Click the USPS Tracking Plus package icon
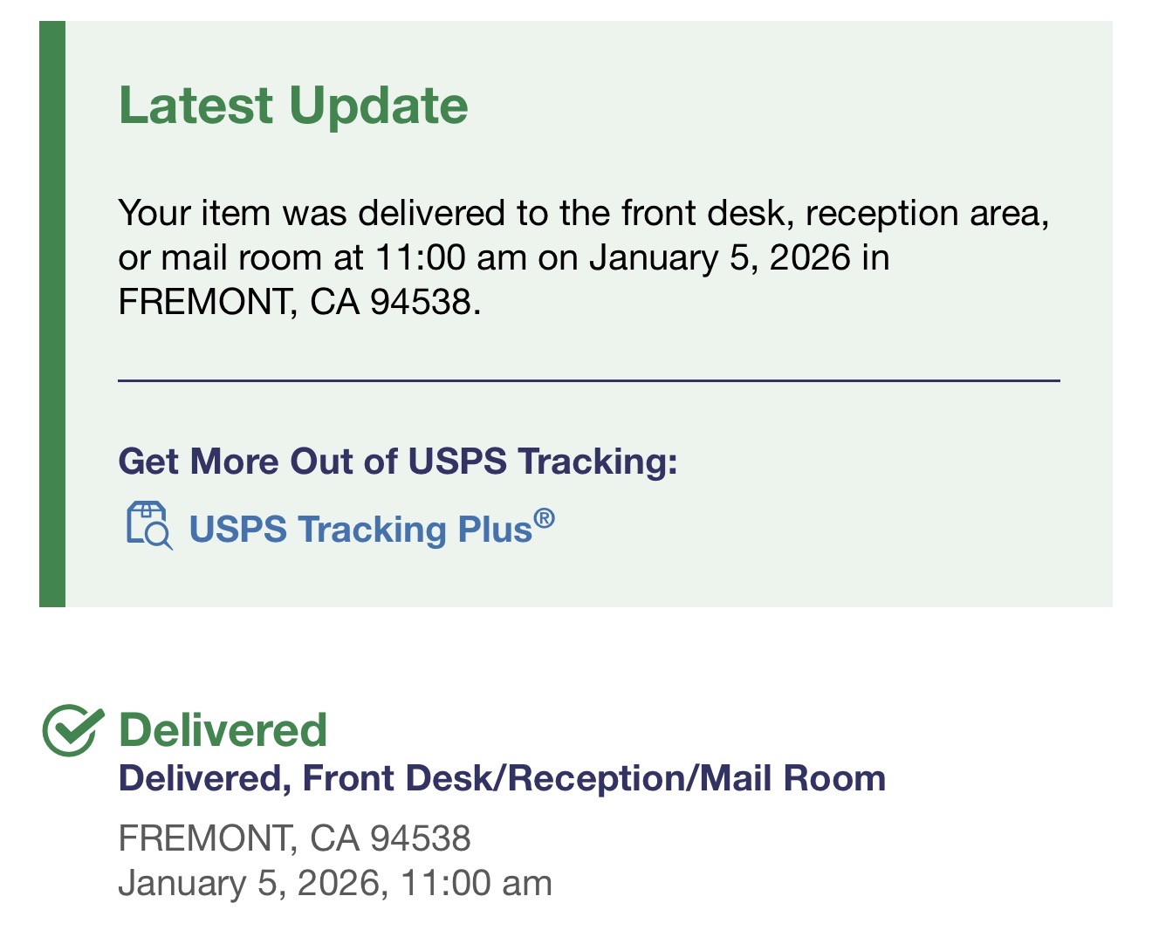This screenshot has height=937, width=1152. (x=149, y=525)
